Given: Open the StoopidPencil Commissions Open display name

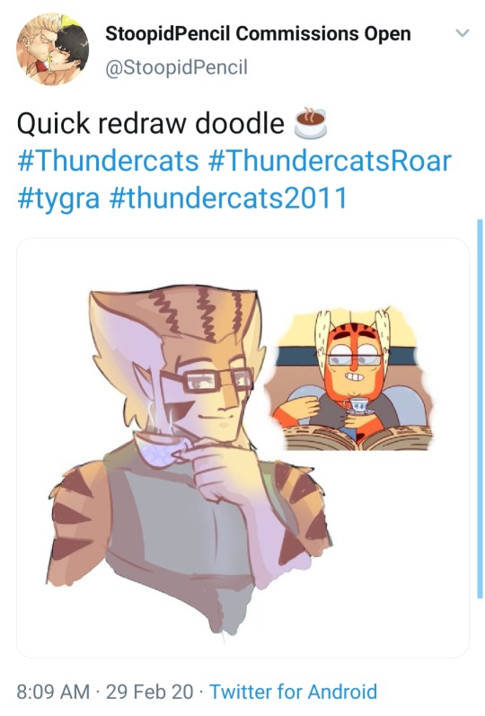Looking at the screenshot, I should click(x=258, y=34).
